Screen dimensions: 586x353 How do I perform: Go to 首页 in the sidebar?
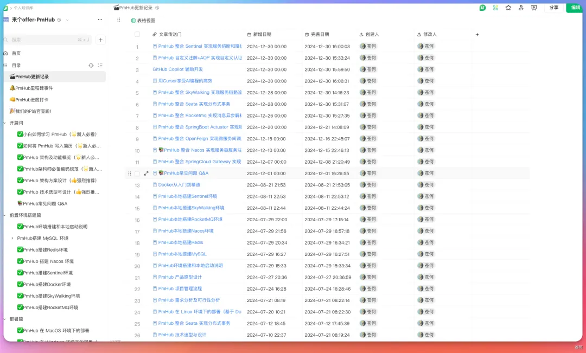click(x=16, y=53)
